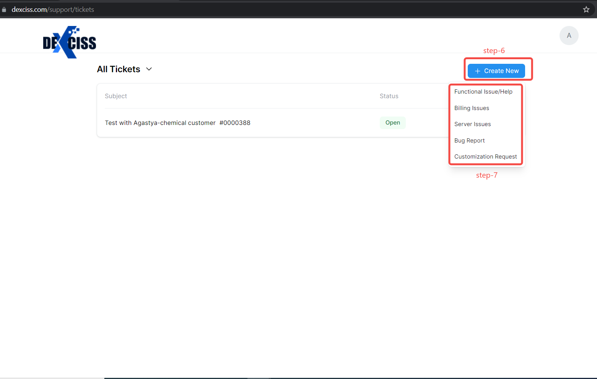This screenshot has width=597, height=379.
Task: Select Server Issues from the list
Action: click(x=472, y=124)
